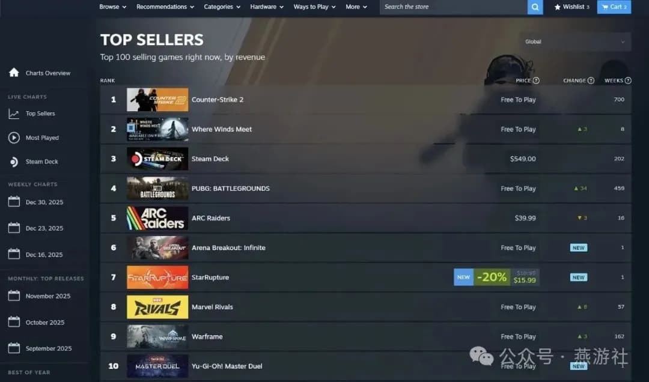The image size is (649, 382).
Task: Open the Dec 30, 2025 calendar icon
Action: pyautogui.click(x=14, y=202)
